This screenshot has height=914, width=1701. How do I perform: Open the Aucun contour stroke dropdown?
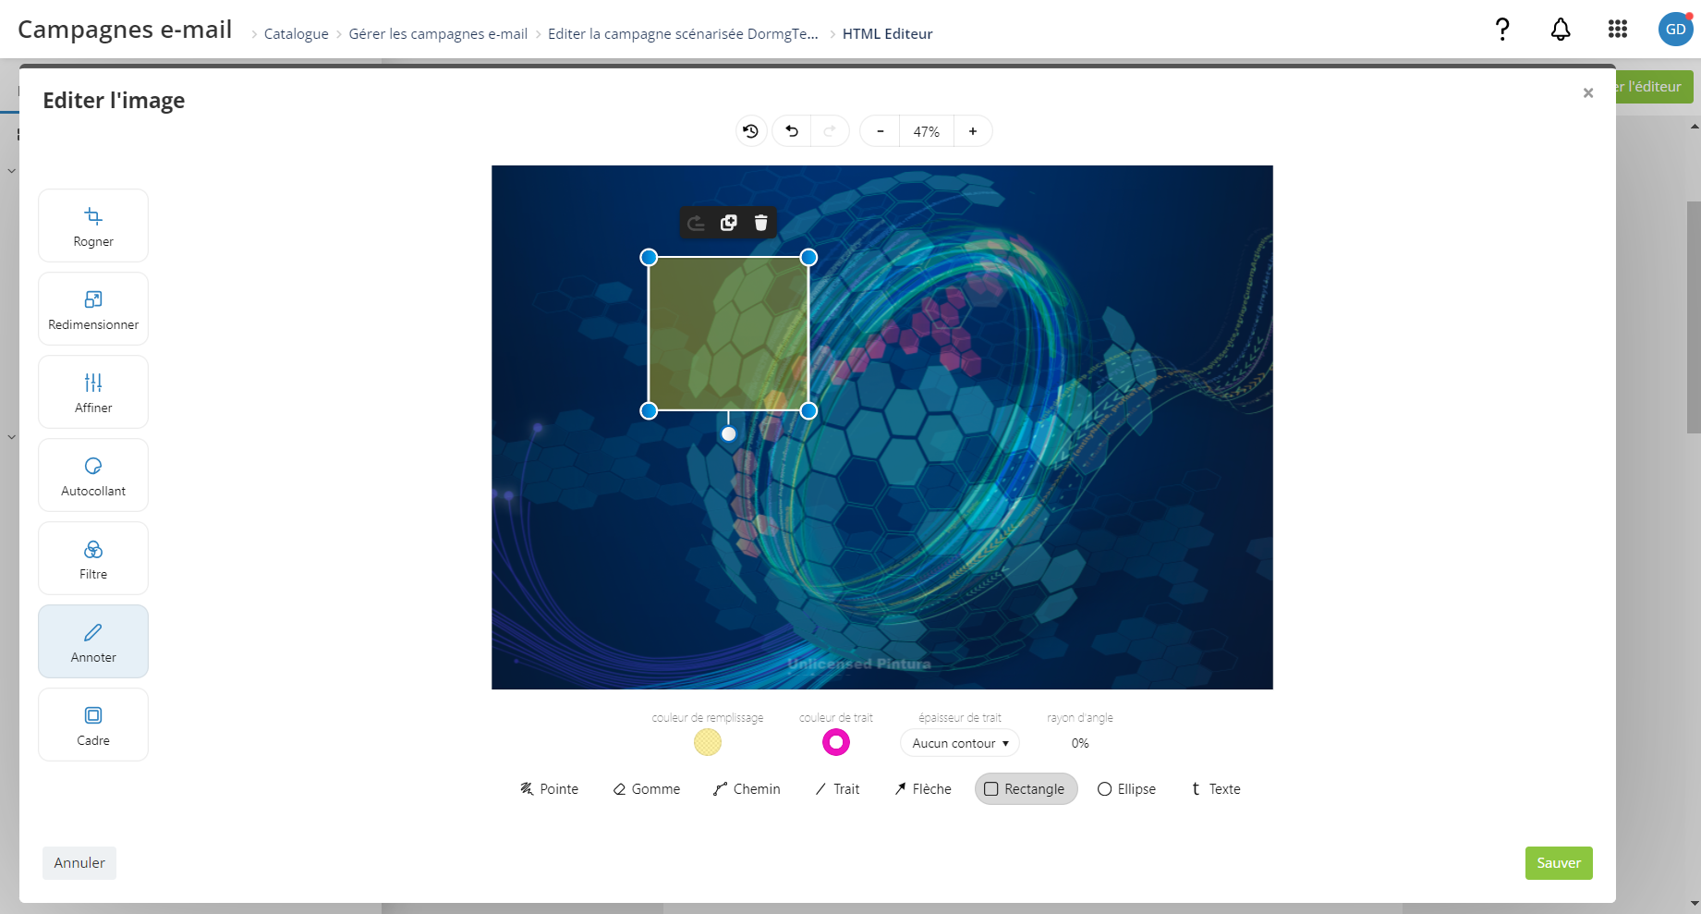[x=960, y=743]
